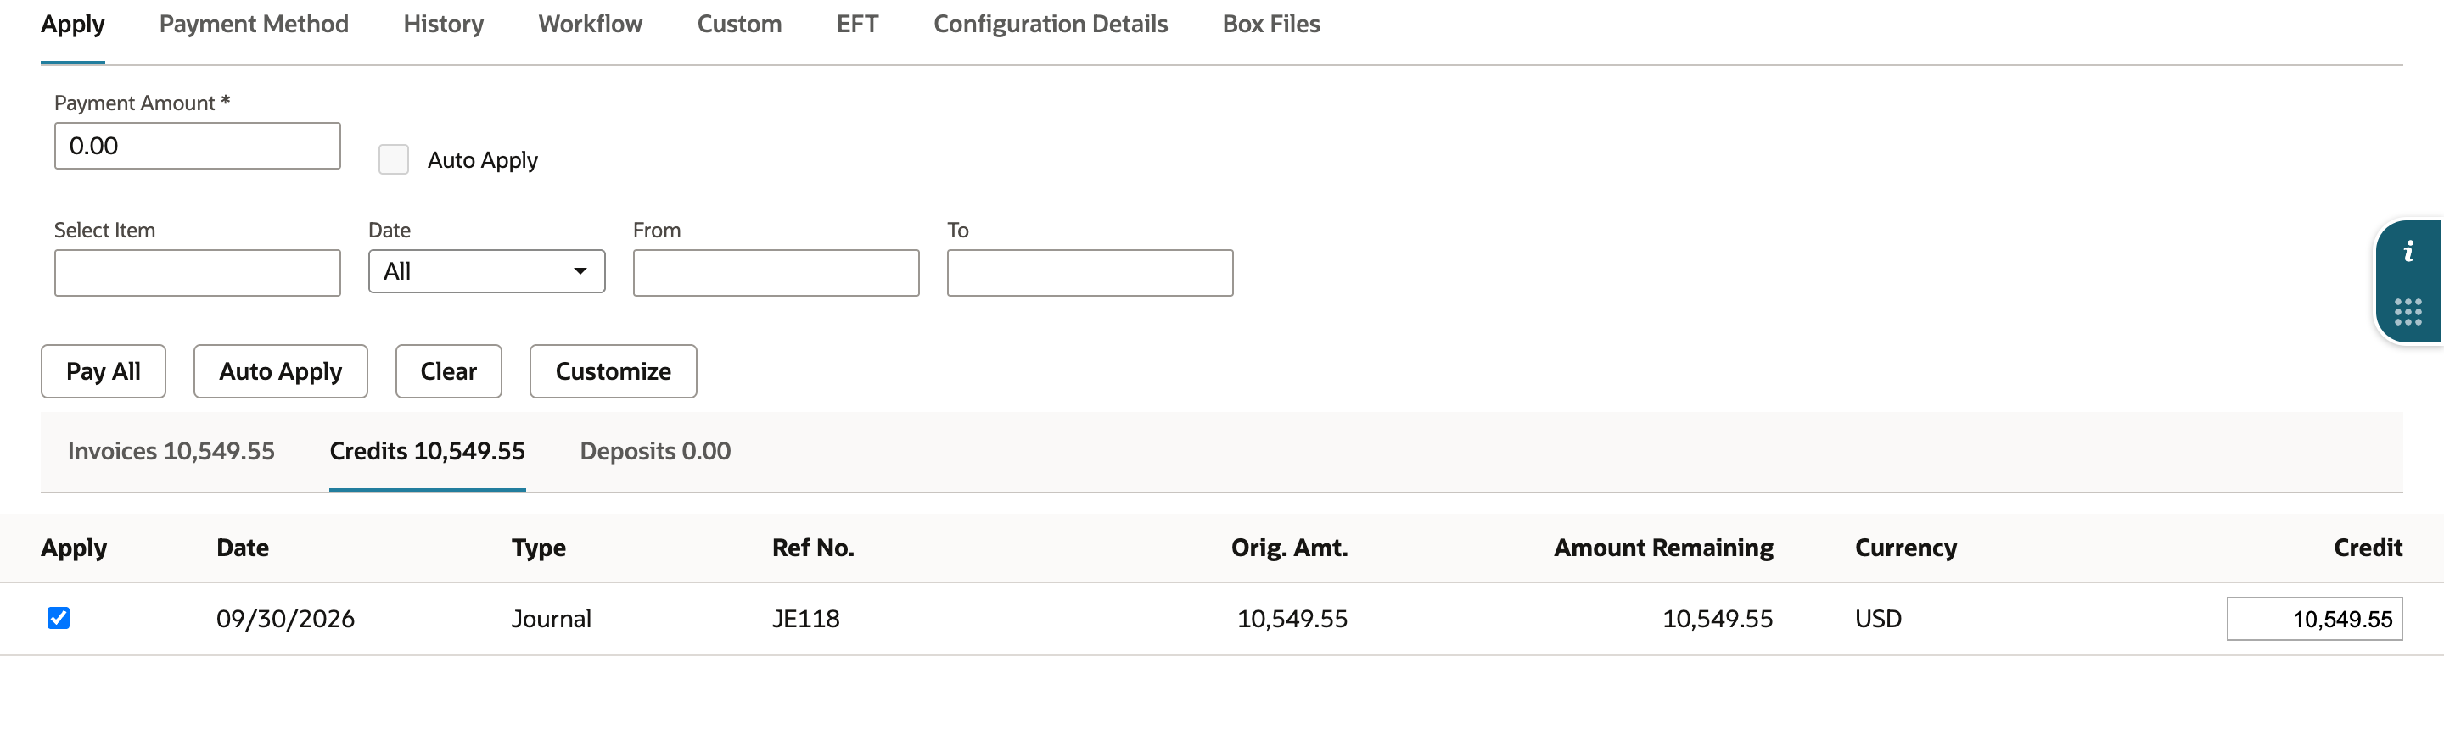Switch to the Deposits 0.00 subtab
The height and width of the screenshot is (729, 2444).
point(654,451)
